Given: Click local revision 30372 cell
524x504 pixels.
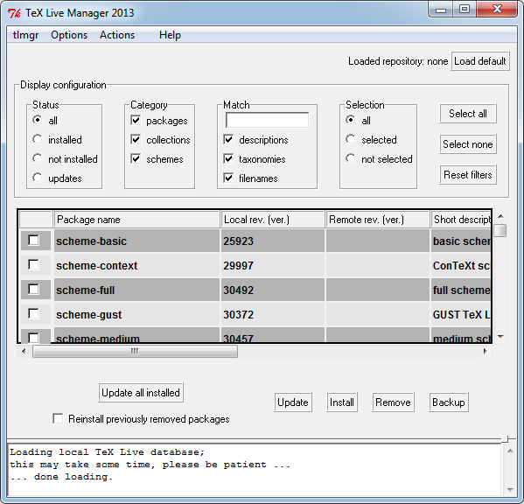Looking at the screenshot, I should [272, 314].
